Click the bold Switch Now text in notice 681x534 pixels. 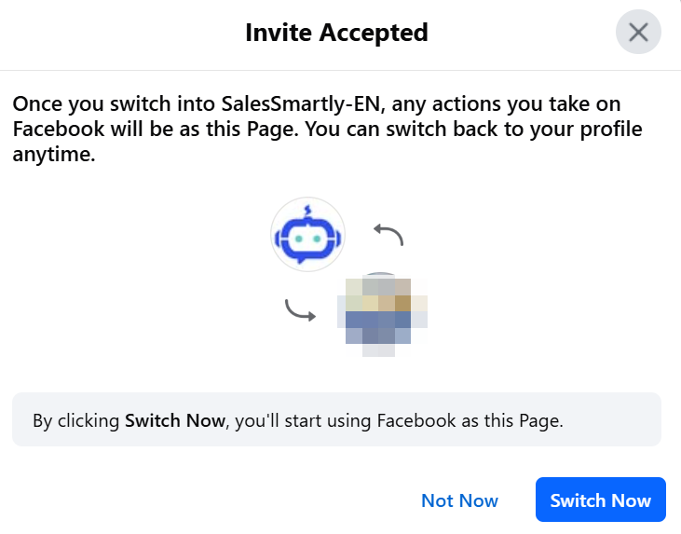point(175,420)
